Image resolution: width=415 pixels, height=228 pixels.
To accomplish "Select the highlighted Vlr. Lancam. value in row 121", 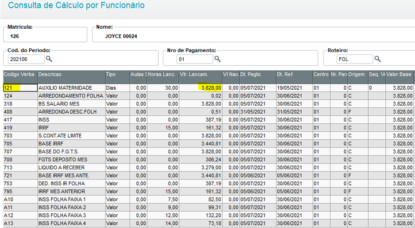I will click(x=211, y=88).
